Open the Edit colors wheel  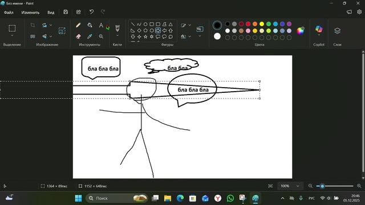[x=301, y=31]
